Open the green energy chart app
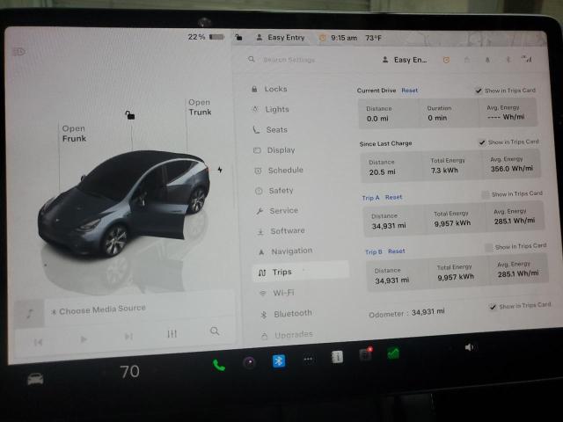The width and height of the screenshot is (563, 422). [393, 353]
